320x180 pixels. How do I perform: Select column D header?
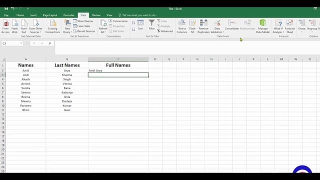click(155, 59)
